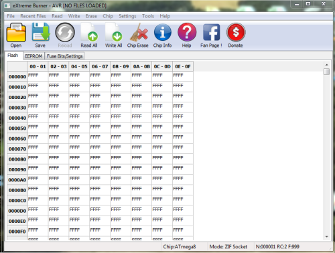Open the Tools menu
Image resolution: width=335 pixels, height=253 pixels.
tap(148, 16)
